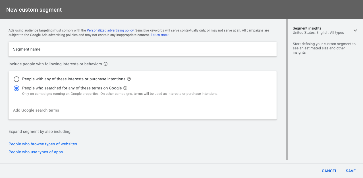
Task: Open help icon next to purchase intentions option
Action: 129,79
